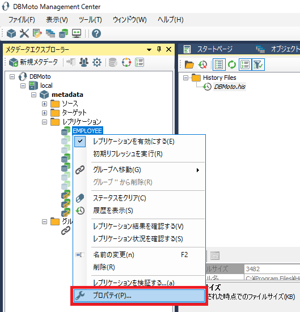The width and height of the screenshot is (300, 312).
Task: Collapse the DBMoto root node
Action: tap(12, 76)
